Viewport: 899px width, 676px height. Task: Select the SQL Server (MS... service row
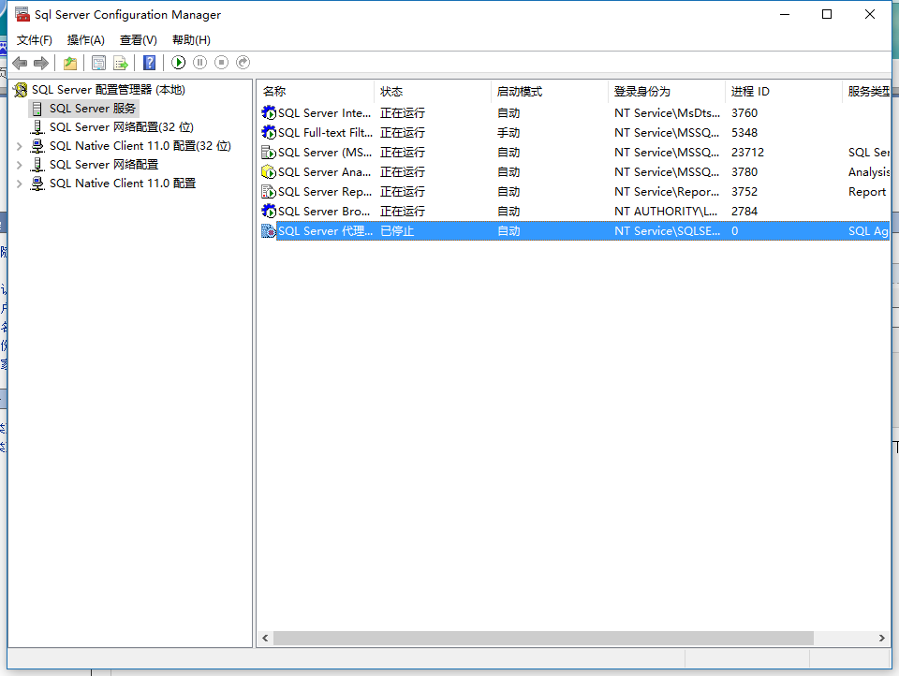573,153
